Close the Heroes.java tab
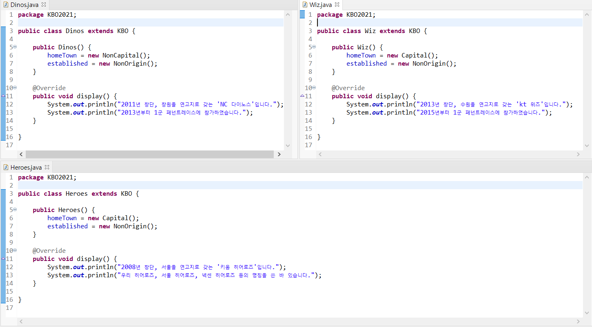Image resolution: width=592 pixels, height=327 pixels. [x=47, y=167]
